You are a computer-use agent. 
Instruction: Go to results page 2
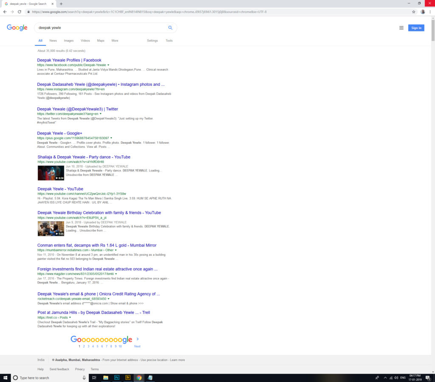(x=84, y=346)
